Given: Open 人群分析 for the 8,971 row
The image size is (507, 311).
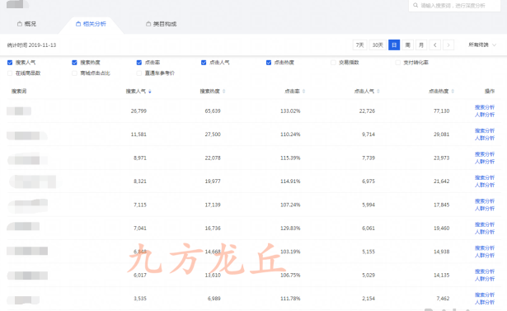Looking at the screenshot, I should pyautogui.click(x=485, y=162).
